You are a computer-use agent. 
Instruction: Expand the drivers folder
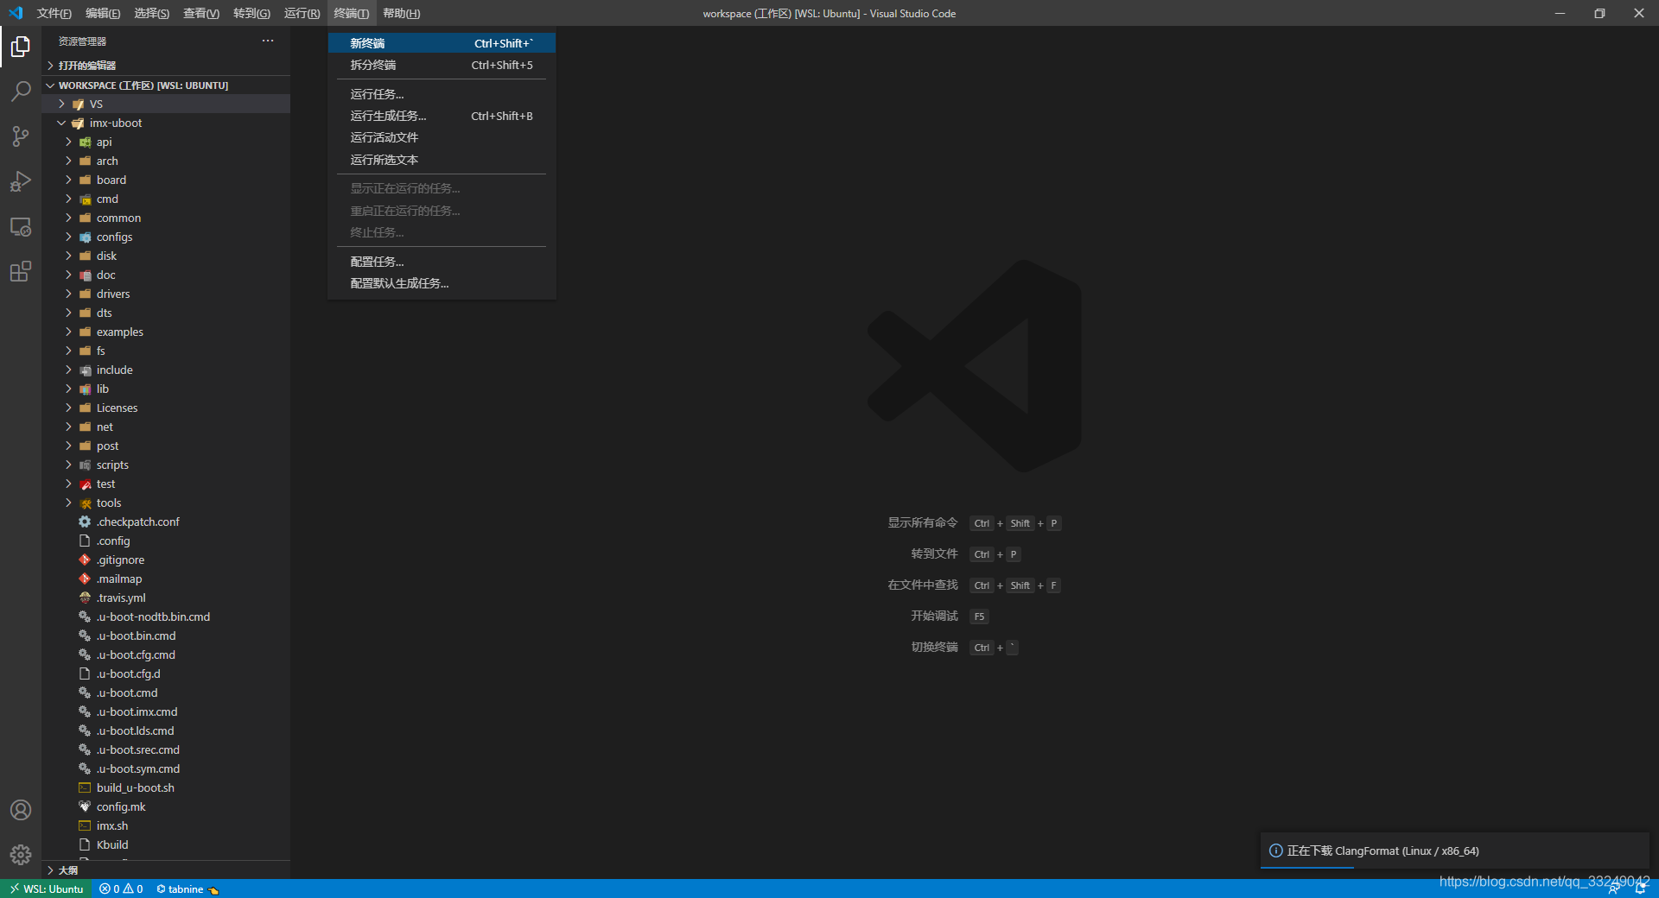tap(166, 294)
